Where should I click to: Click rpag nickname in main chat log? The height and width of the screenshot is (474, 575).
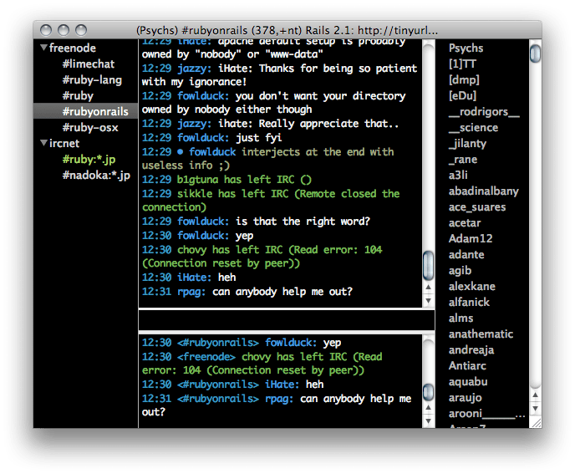pyautogui.click(x=191, y=292)
